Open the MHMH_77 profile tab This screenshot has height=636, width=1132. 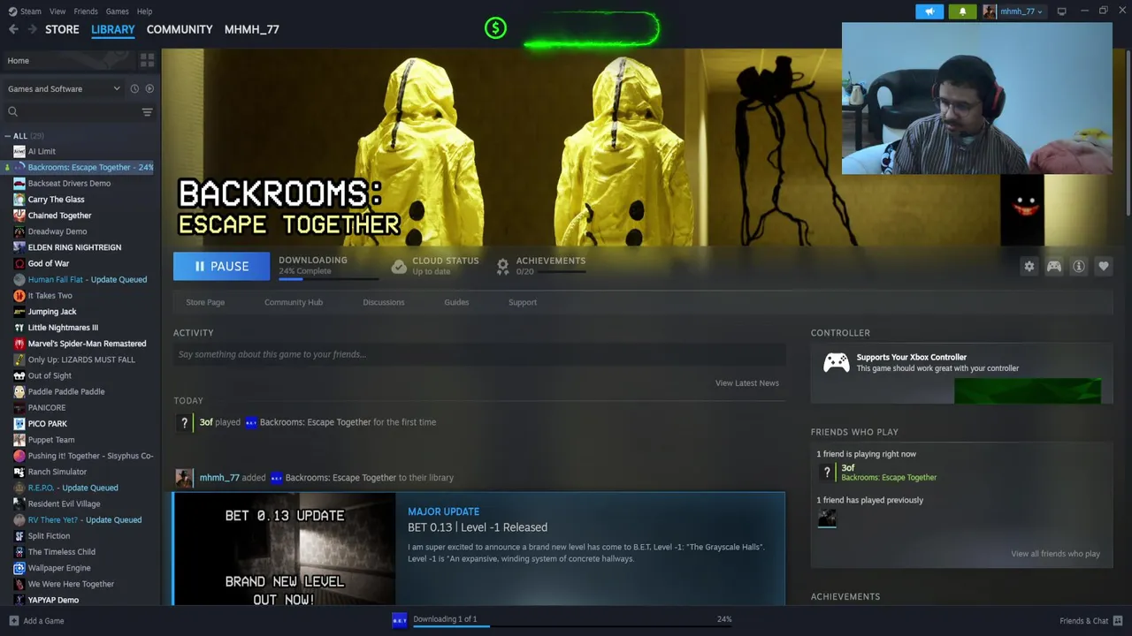point(252,29)
